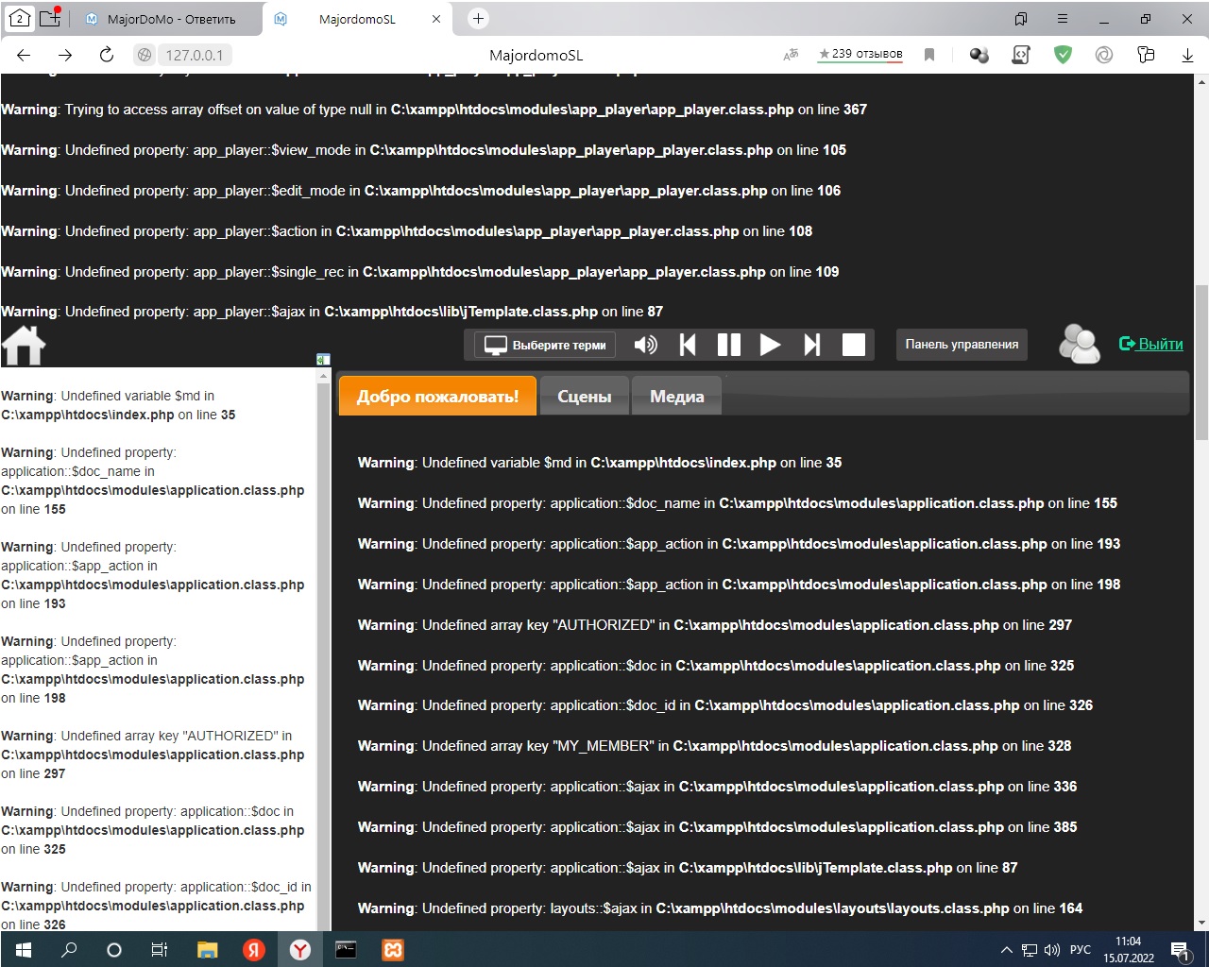The width and height of the screenshot is (1209, 967).
Task: Click the users profile icon
Action: 1080,344
